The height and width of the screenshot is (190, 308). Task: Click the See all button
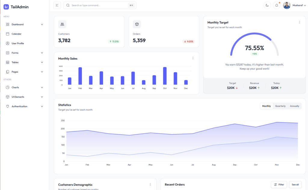pyautogui.click(x=295, y=185)
